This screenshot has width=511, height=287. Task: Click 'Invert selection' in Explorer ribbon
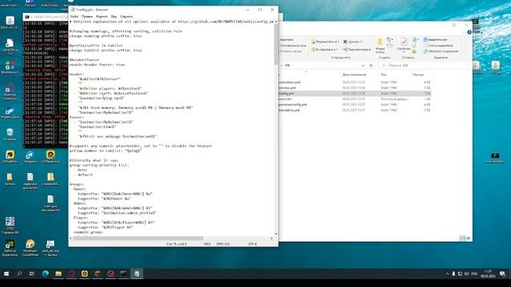click(x=441, y=51)
